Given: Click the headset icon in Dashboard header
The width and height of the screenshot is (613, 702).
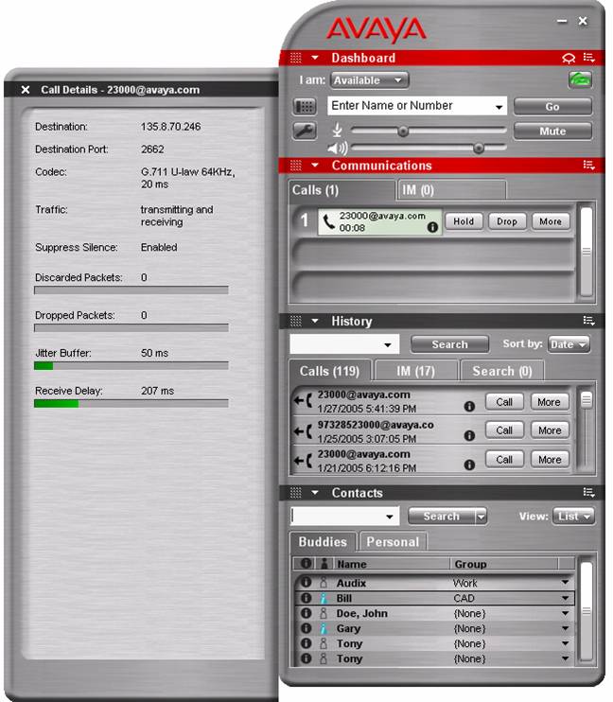Looking at the screenshot, I should point(569,58).
